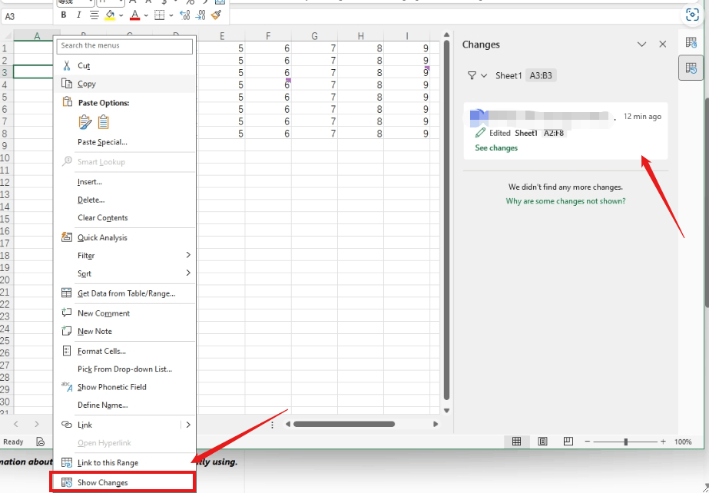
Task: Select the second Paste option icon
Action: tap(104, 122)
